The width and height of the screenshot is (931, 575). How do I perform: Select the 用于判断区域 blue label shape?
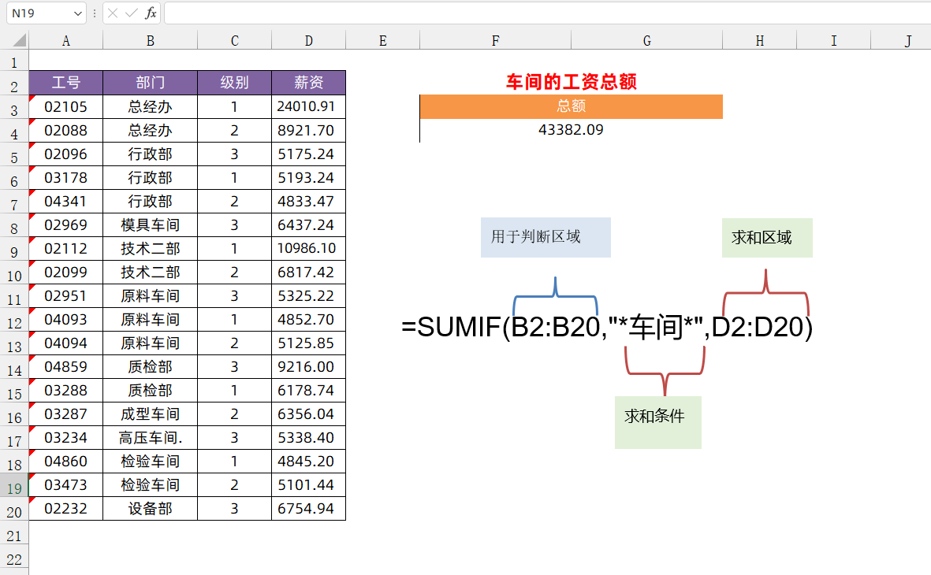pos(546,237)
